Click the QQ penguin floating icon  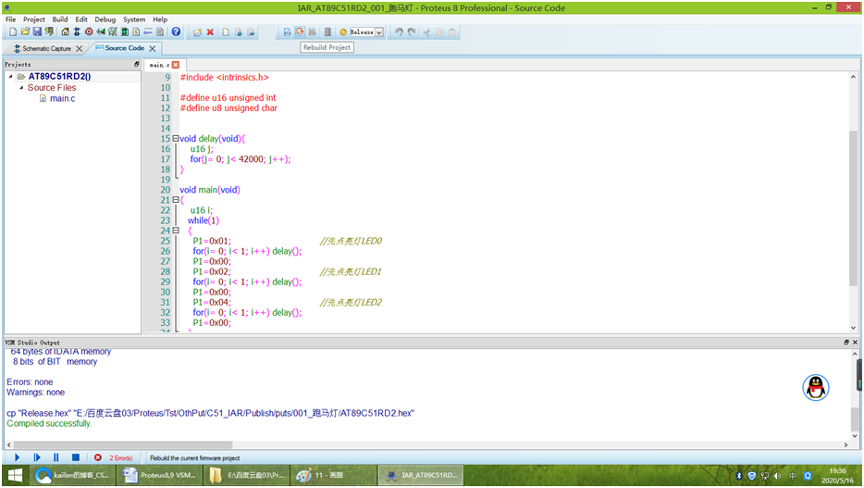[816, 387]
